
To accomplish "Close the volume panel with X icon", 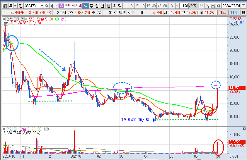I will pos(244,128).
